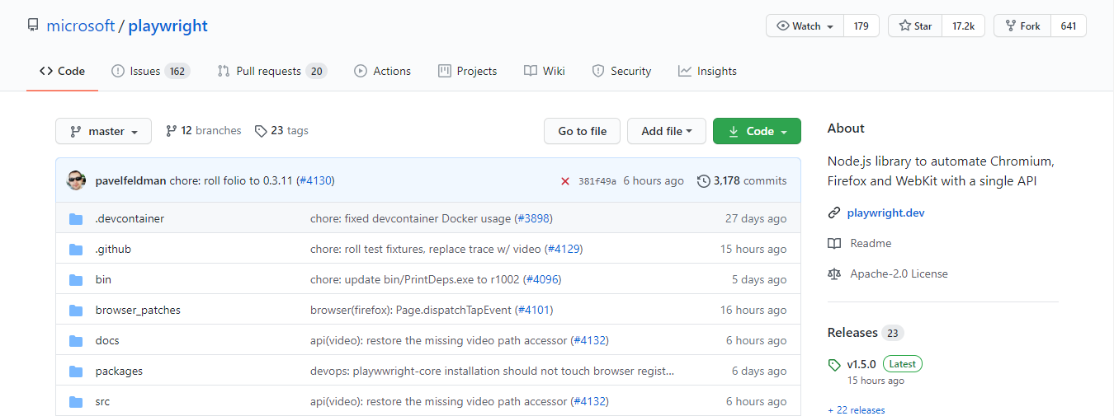Click the v1.5.0 release tag icon
1114x416 pixels.
click(834, 364)
